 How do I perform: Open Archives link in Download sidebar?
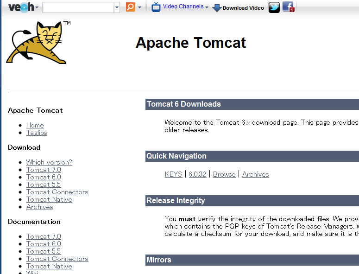point(40,207)
